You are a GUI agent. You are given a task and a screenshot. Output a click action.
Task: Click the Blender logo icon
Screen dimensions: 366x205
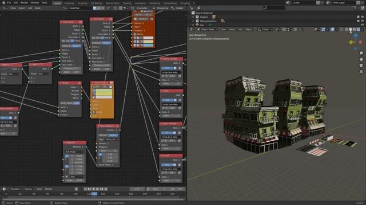pyautogui.click(x=3, y=3)
